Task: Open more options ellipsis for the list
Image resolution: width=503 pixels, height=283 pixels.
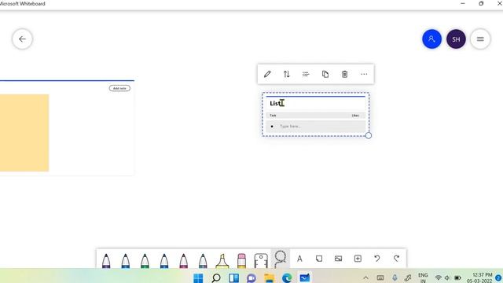Action: click(364, 74)
